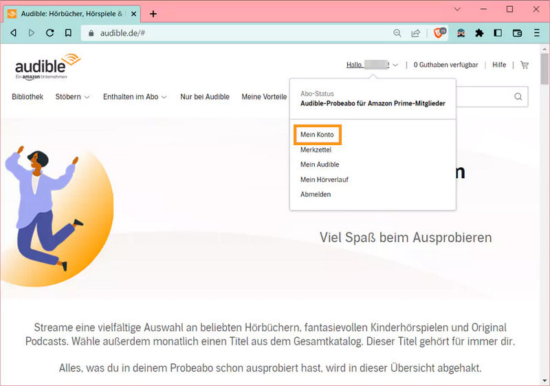The image size is (550, 386).
Task: Select Merkzettel in account menu
Action: (x=316, y=150)
